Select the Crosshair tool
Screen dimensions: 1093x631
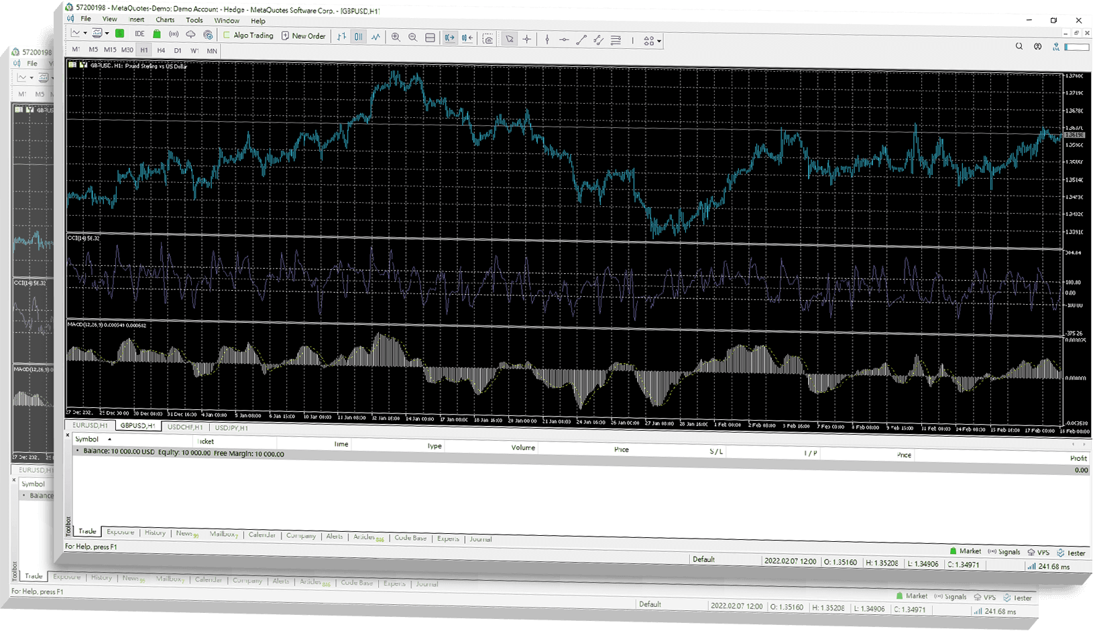(527, 40)
